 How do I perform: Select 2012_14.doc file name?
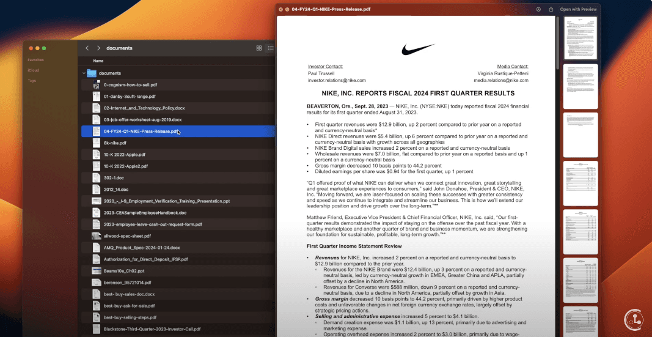tap(116, 190)
